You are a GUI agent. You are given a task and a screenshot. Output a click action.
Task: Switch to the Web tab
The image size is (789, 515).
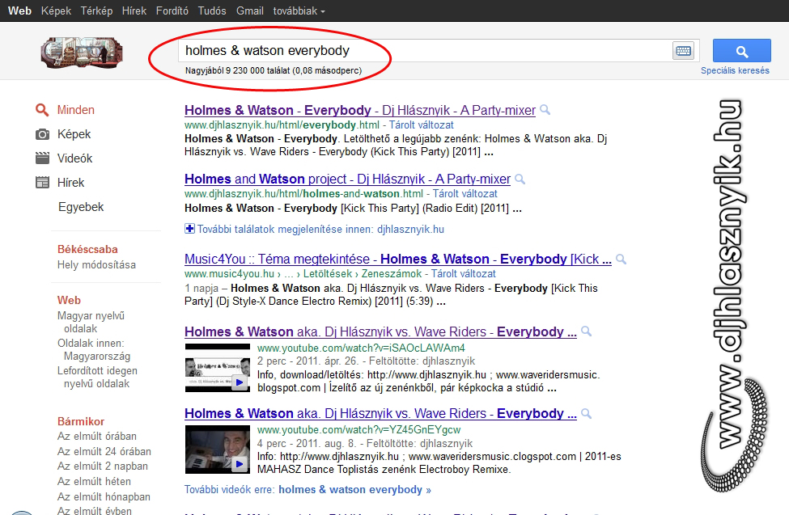[19, 11]
